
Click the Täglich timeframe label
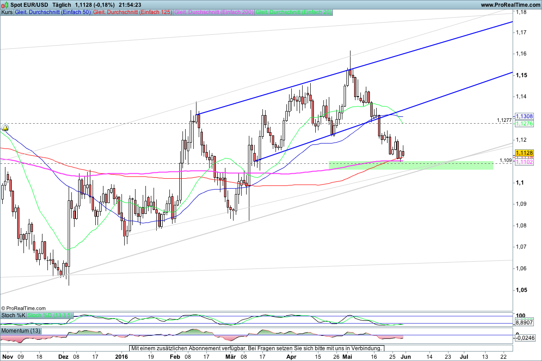pyautogui.click(x=61, y=5)
